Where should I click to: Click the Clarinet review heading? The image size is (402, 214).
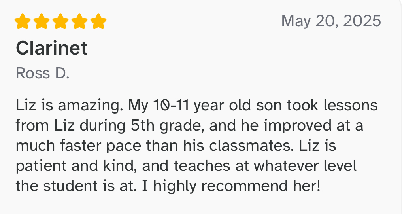pos(52,48)
